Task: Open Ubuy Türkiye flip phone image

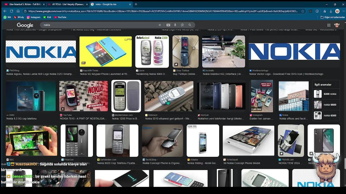Action: [x=185, y=51]
